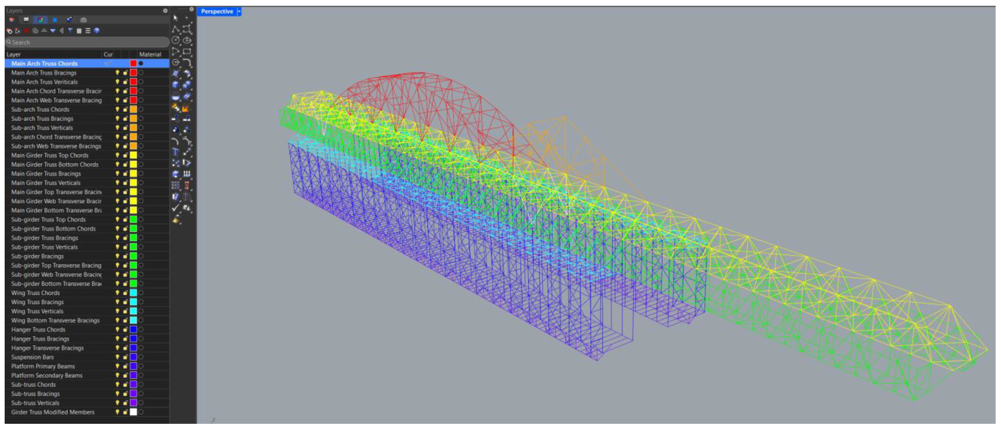Click the Delete layer red X icon

(x=26, y=31)
